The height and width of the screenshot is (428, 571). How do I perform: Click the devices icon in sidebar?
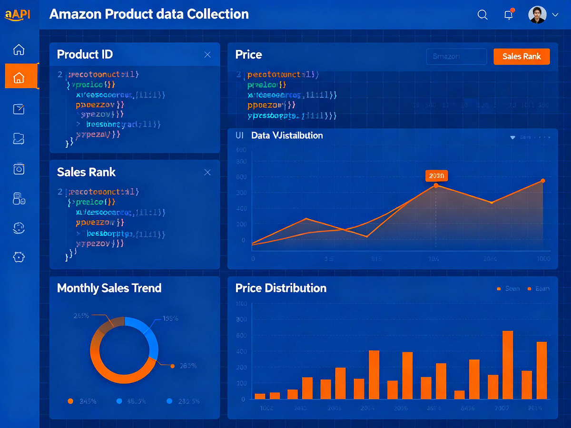click(19, 199)
